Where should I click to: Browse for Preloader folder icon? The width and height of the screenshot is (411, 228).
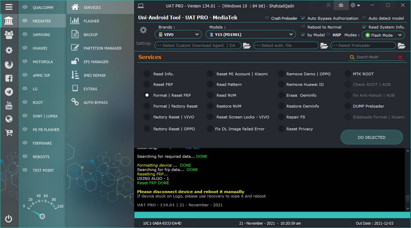[x=401, y=45]
